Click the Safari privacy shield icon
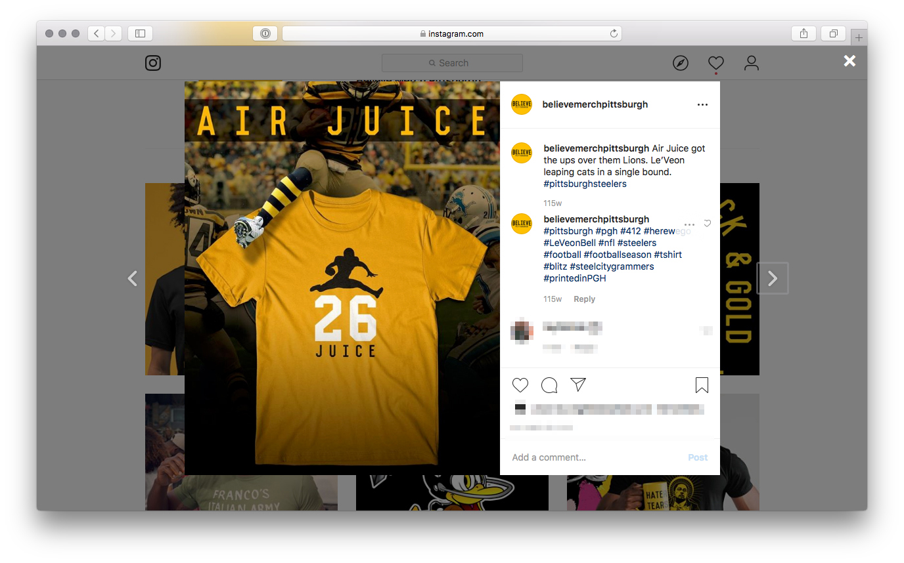Screen dimensions: 904x563 click(265, 33)
